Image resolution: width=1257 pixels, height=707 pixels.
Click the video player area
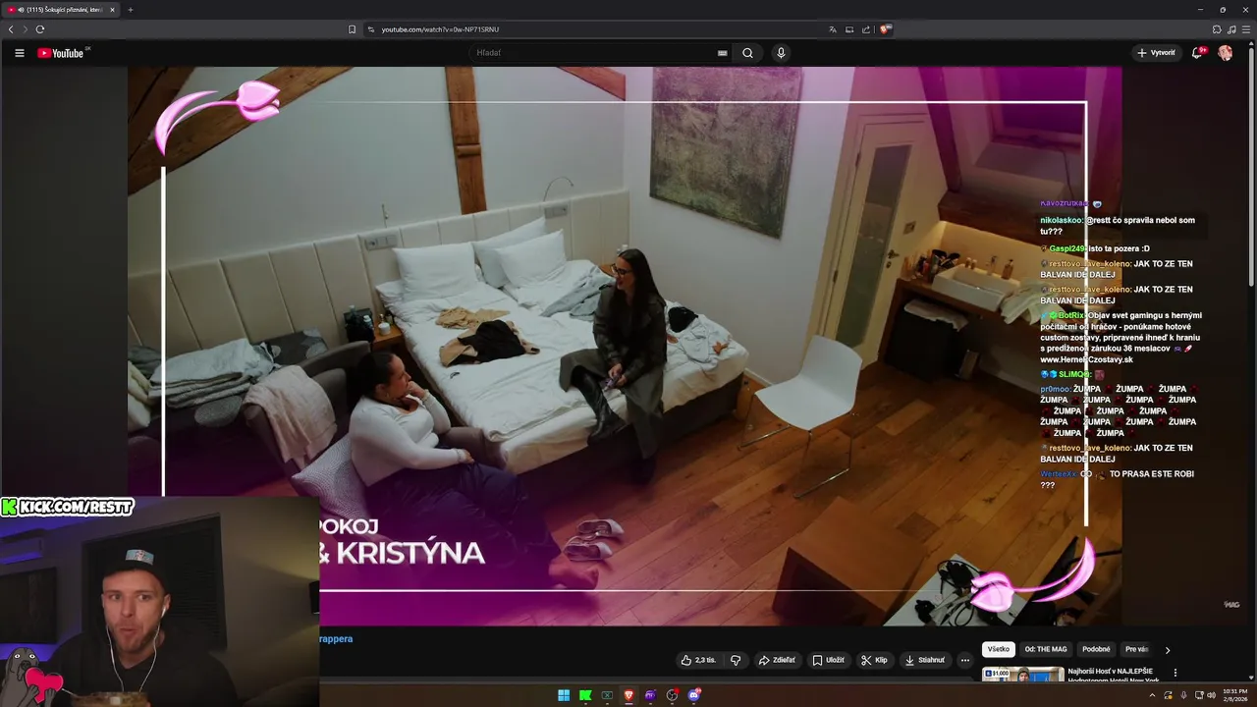pos(625,344)
